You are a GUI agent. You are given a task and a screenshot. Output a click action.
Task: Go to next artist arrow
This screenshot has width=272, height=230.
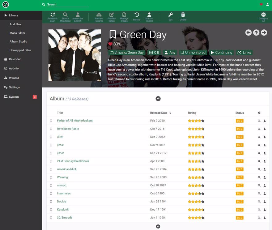264,32
